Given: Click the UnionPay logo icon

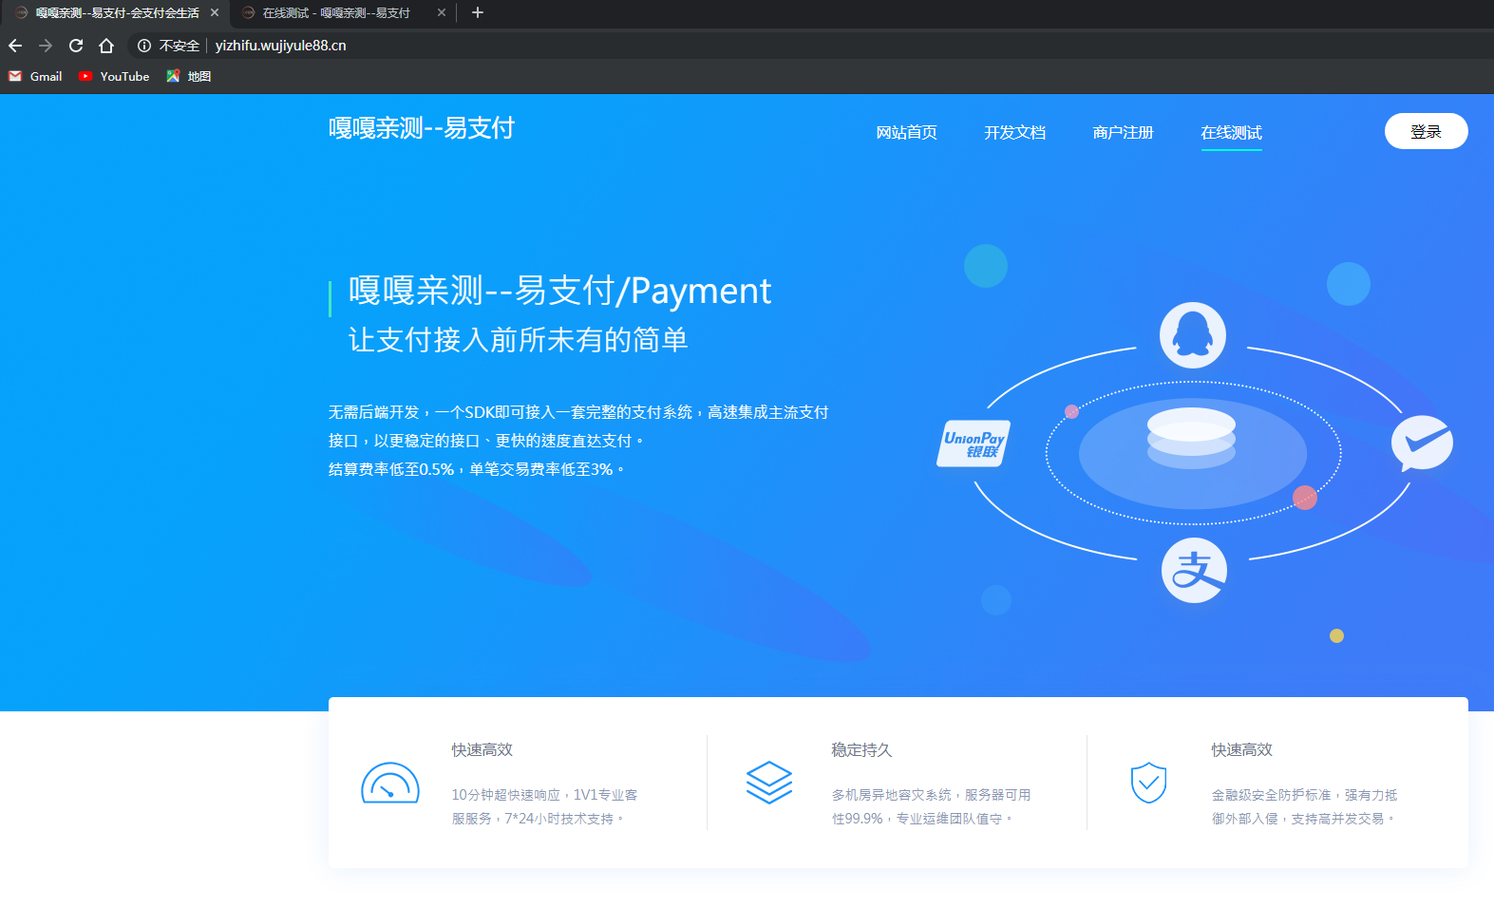Looking at the screenshot, I should point(974,444).
